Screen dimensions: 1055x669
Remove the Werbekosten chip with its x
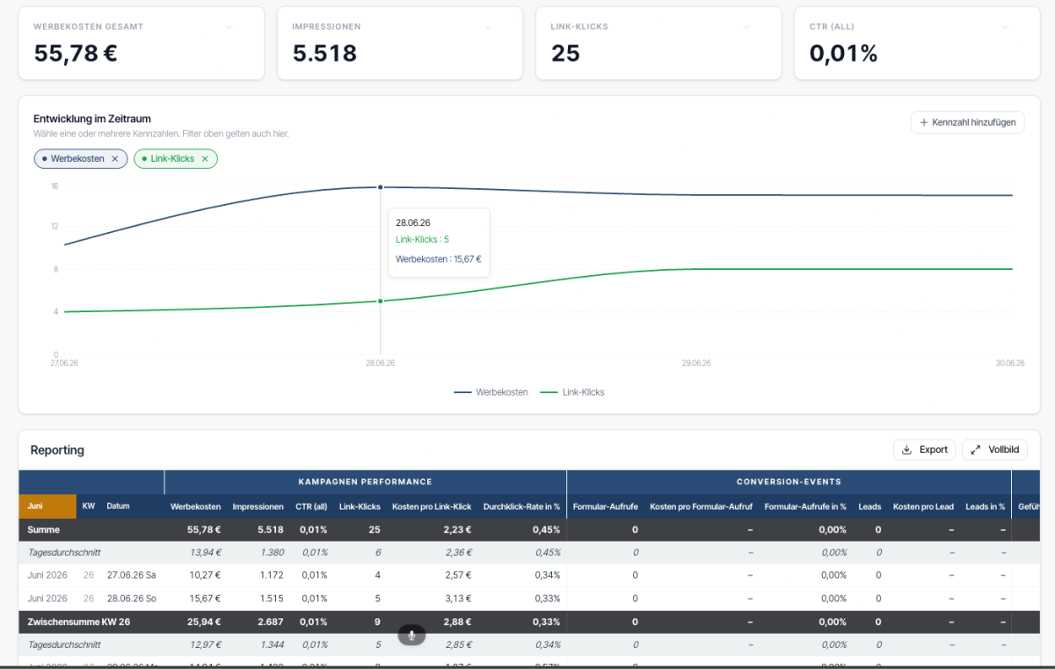click(x=114, y=159)
